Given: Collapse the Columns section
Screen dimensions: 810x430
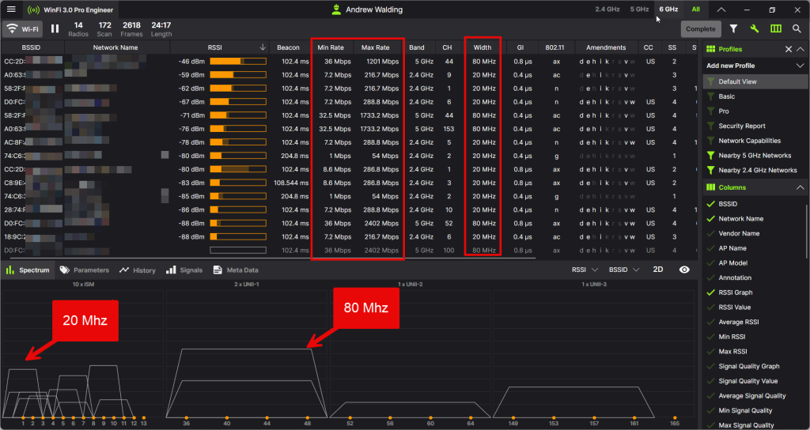Looking at the screenshot, I should pyautogui.click(x=800, y=187).
